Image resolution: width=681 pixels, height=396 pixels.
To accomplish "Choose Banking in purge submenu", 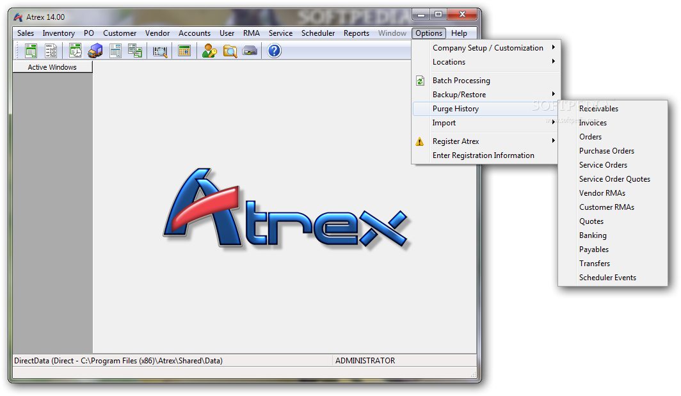I will coord(613,235).
